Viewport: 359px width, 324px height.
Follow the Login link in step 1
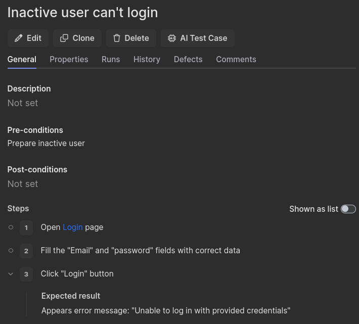72,227
